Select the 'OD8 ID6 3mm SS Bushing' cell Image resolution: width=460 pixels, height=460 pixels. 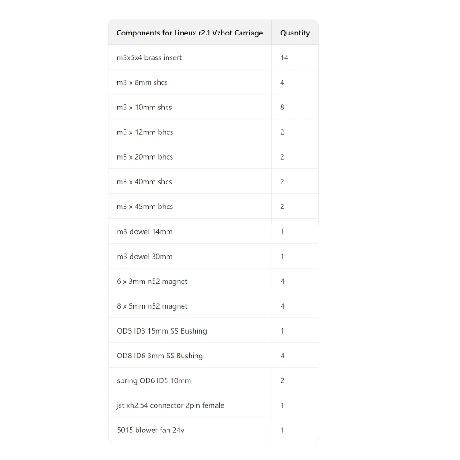pyautogui.click(x=160, y=356)
